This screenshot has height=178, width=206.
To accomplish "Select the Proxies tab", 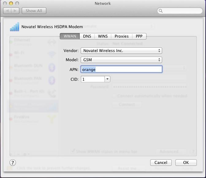I will coord(121,36).
